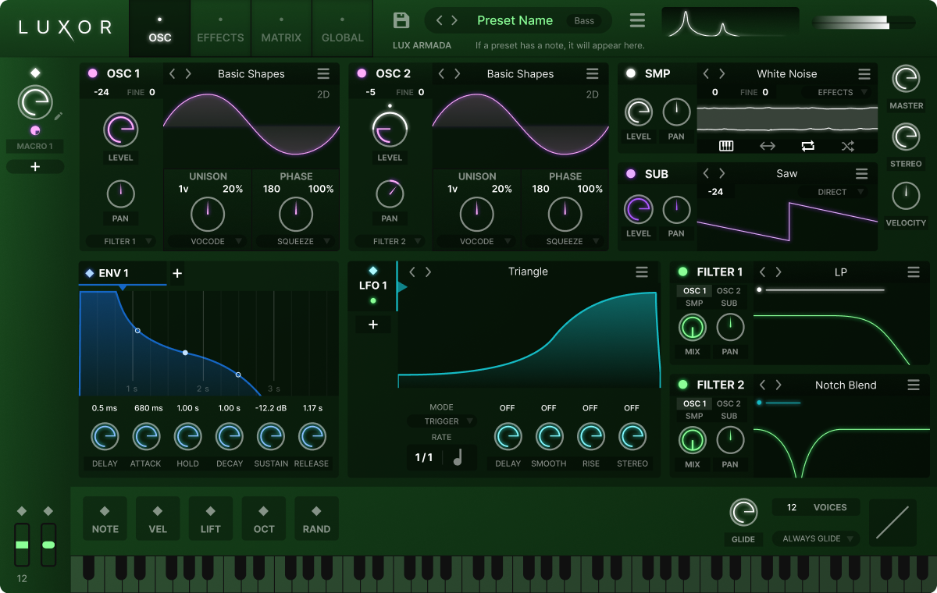Toggle the OSC 1 power button

93,73
